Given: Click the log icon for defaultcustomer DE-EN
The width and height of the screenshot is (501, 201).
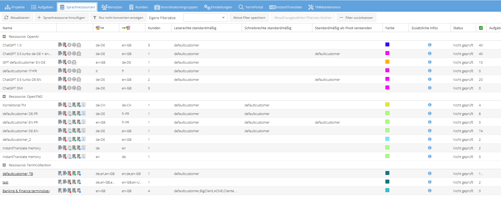Looking at the screenshot, I should click(x=83, y=131).
